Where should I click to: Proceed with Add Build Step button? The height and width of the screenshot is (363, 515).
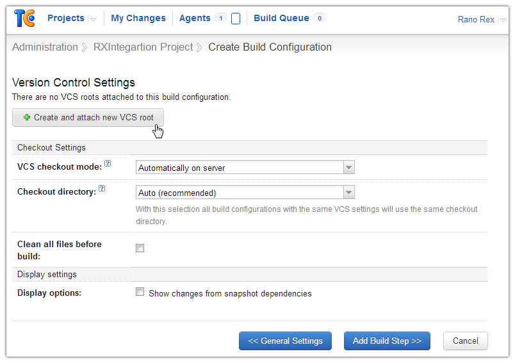[388, 341]
